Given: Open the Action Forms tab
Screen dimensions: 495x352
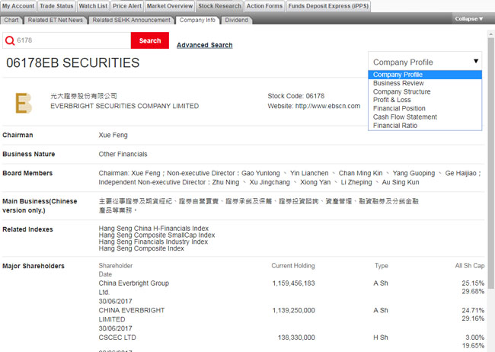Looking at the screenshot, I should [264, 6].
